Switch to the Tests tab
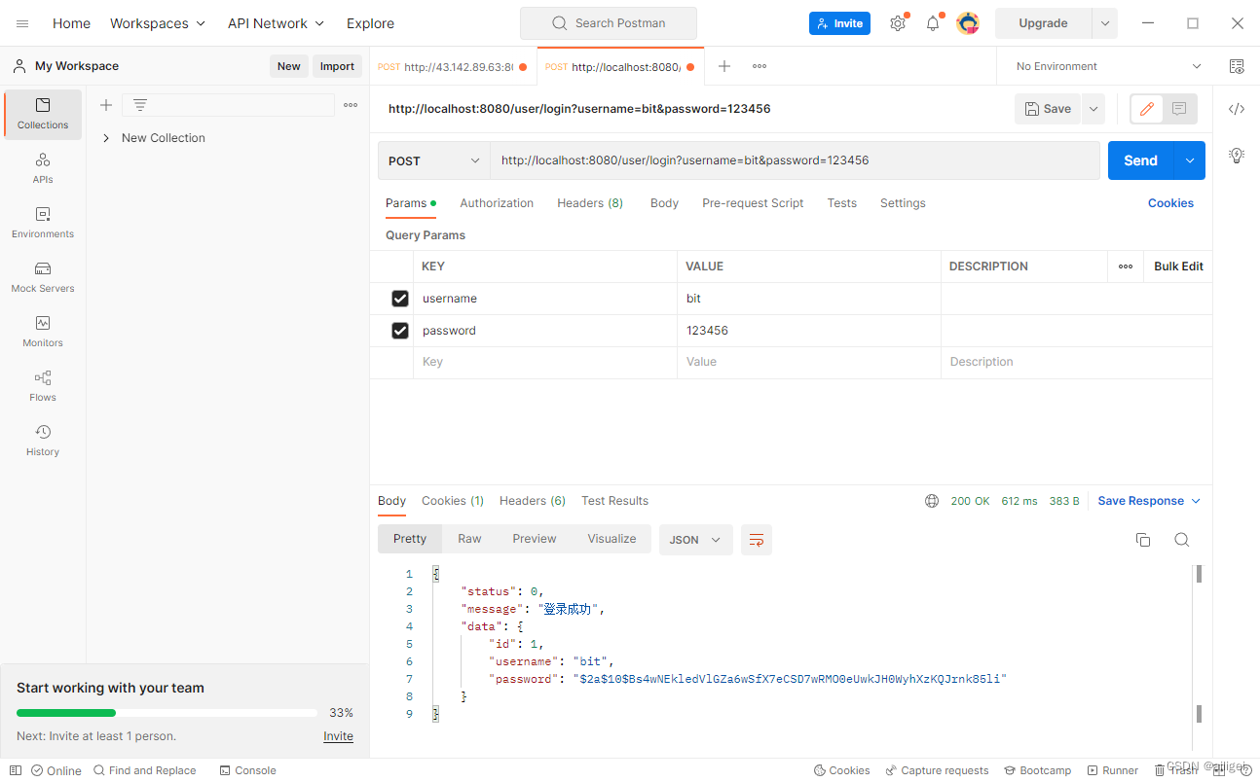The width and height of the screenshot is (1260, 782). click(842, 203)
